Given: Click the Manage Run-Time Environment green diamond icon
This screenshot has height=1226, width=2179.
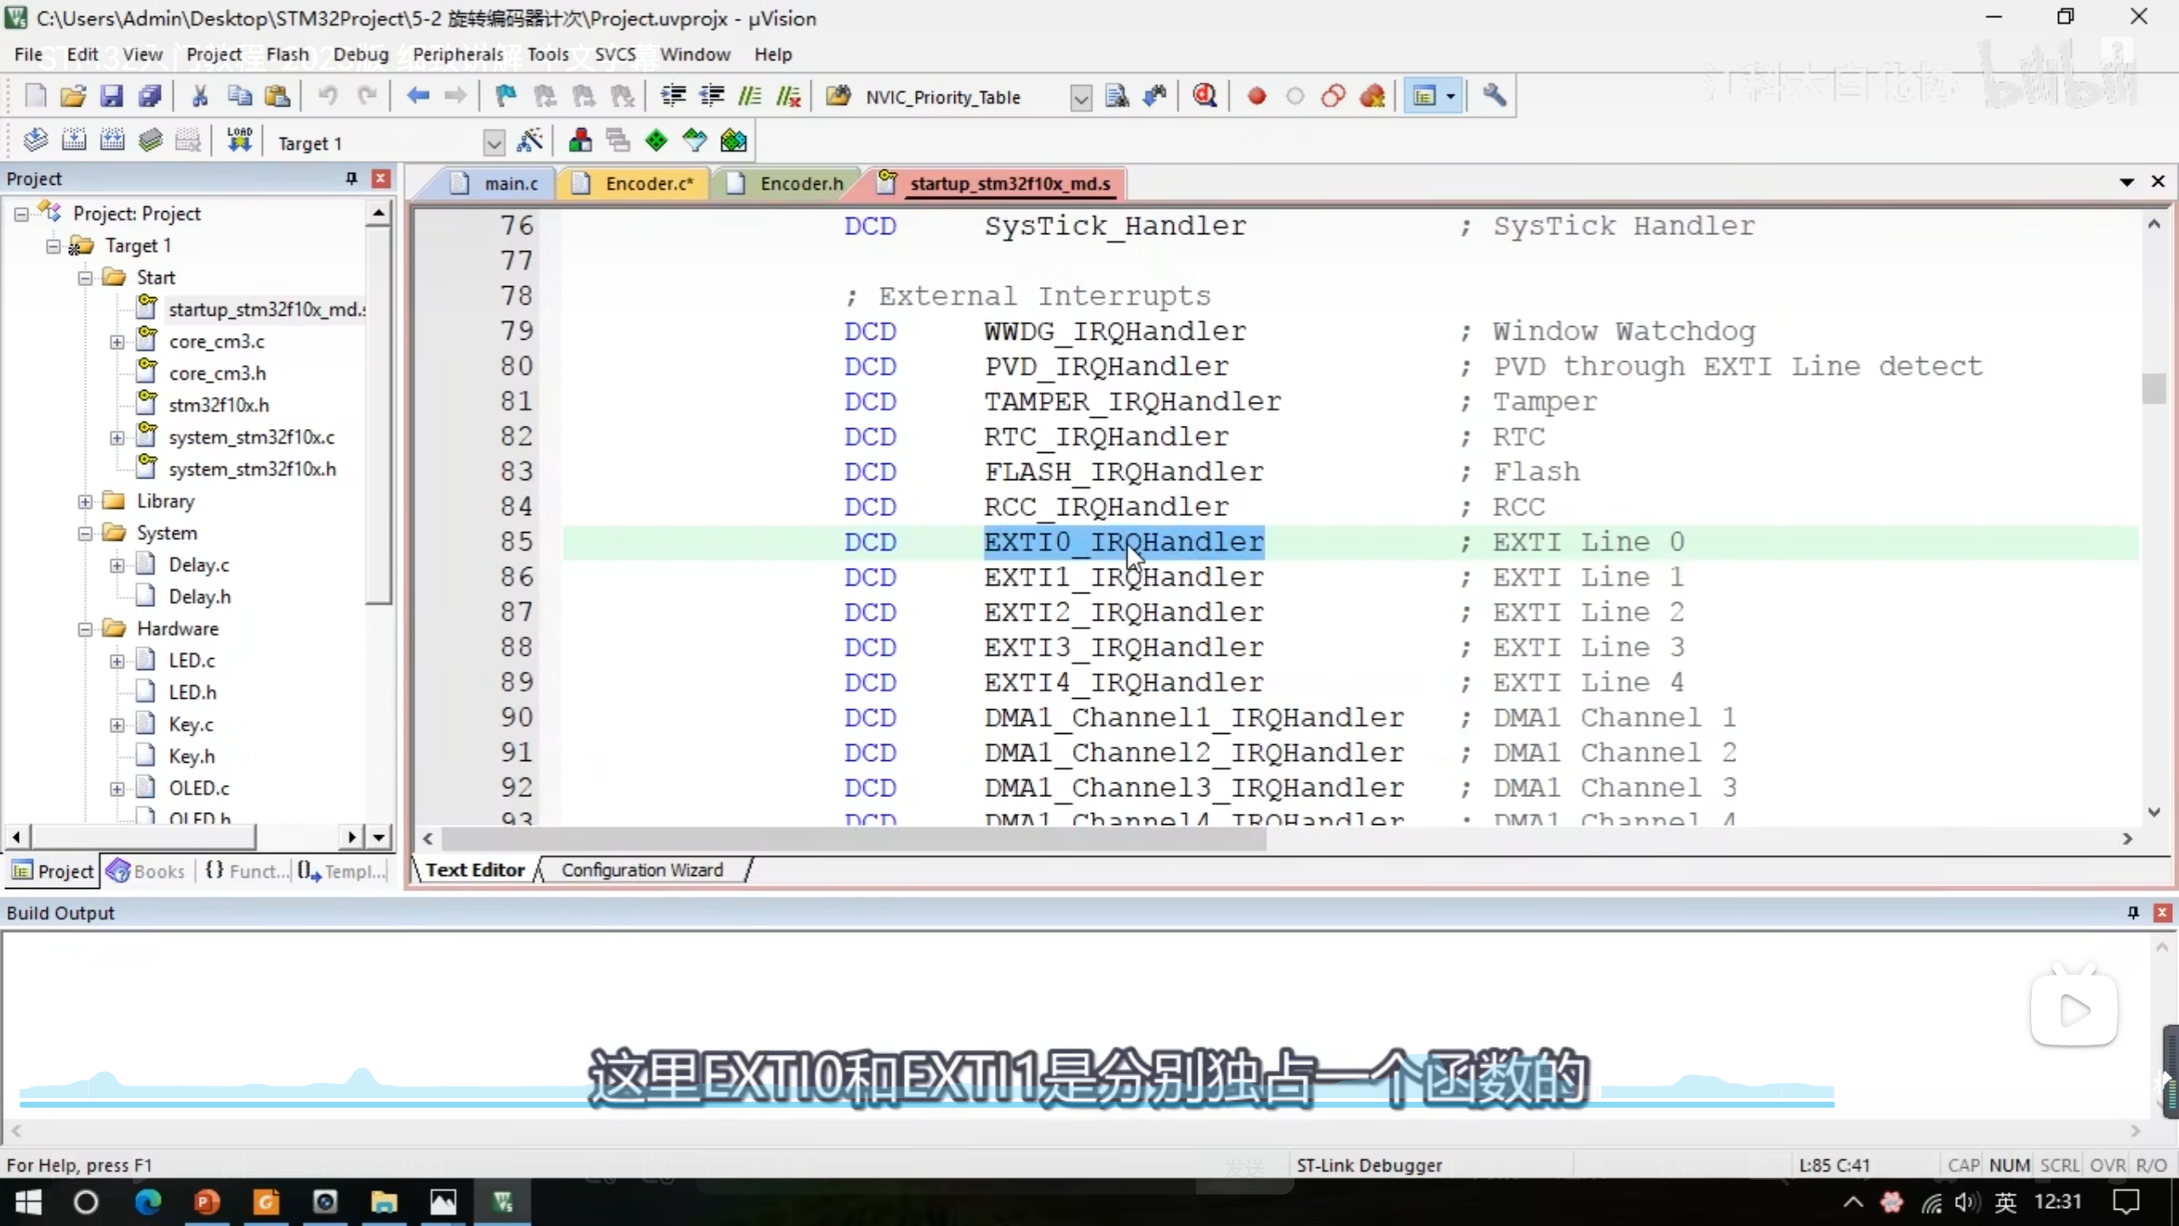Looking at the screenshot, I should pos(655,140).
